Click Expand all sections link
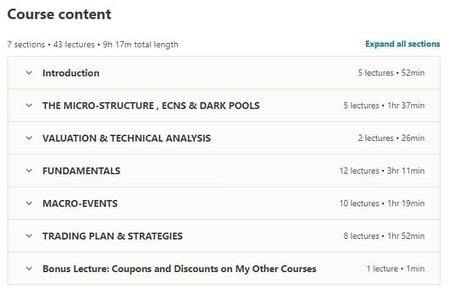 point(402,44)
